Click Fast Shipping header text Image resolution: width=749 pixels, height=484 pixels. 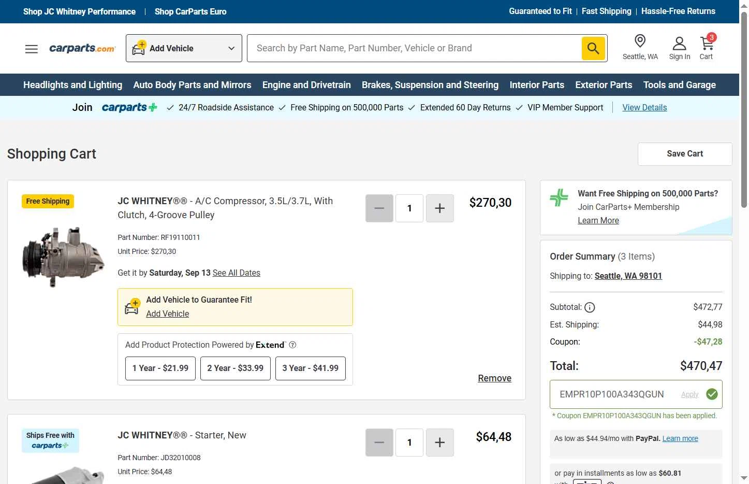[x=607, y=11]
